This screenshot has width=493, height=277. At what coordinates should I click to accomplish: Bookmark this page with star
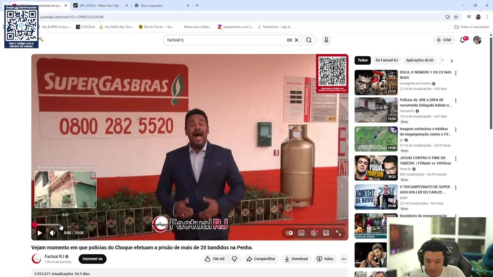tap(456, 17)
